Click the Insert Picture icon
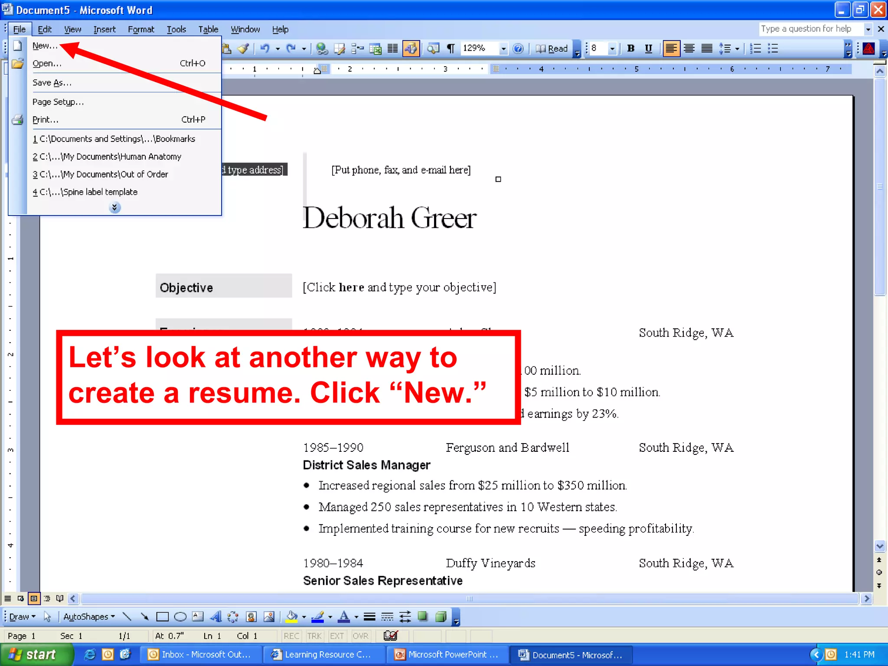Viewport: 888px width, 666px height. 269,617
